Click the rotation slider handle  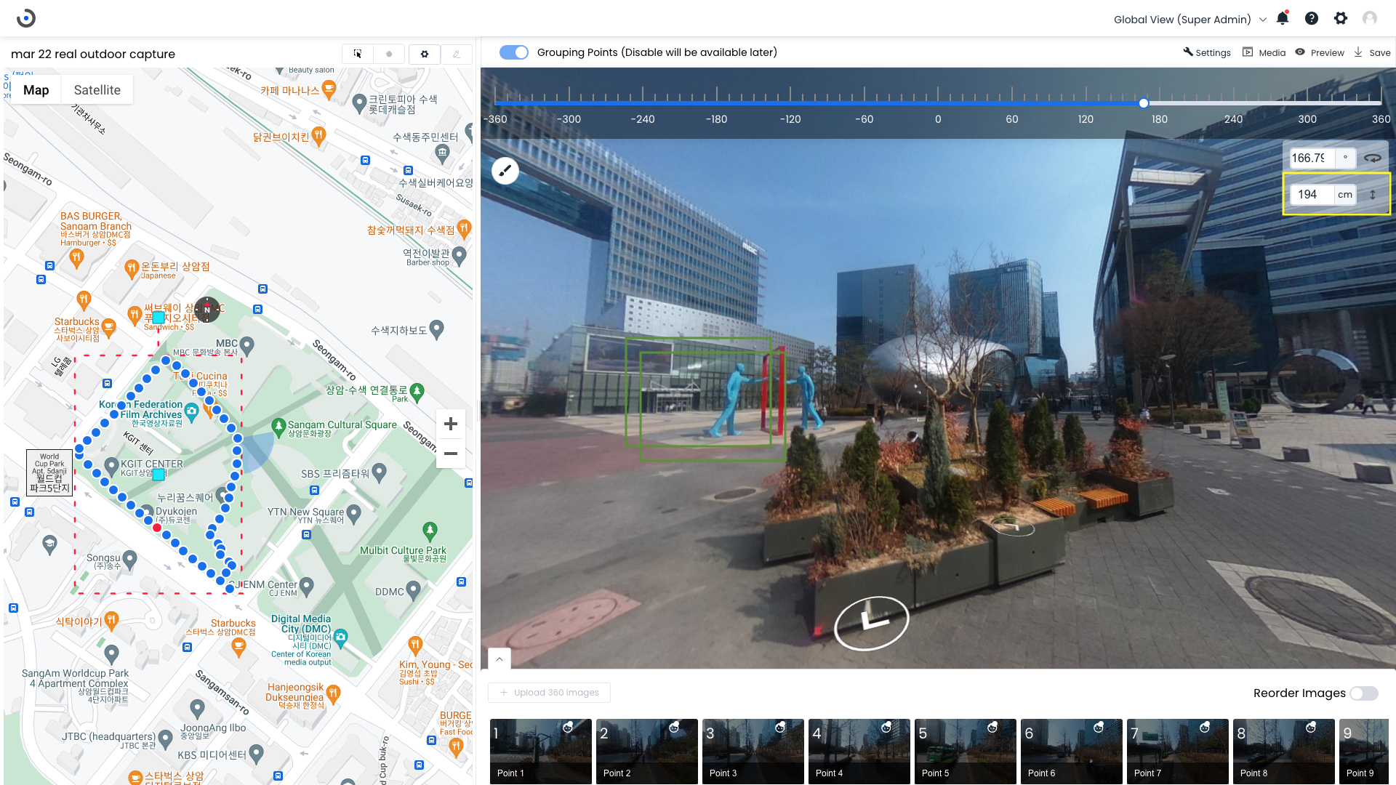(1144, 103)
